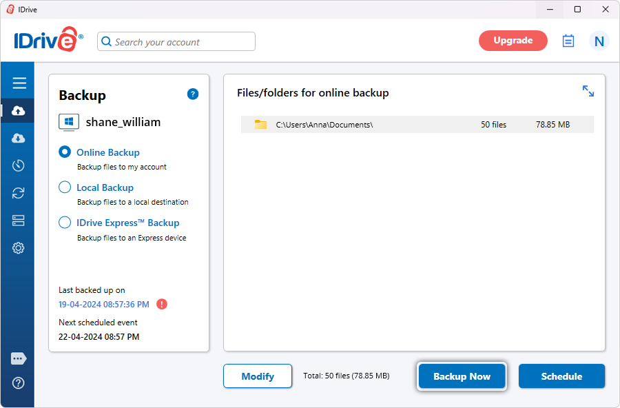Select the Local Backup radio button

pyautogui.click(x=65, y=187)
